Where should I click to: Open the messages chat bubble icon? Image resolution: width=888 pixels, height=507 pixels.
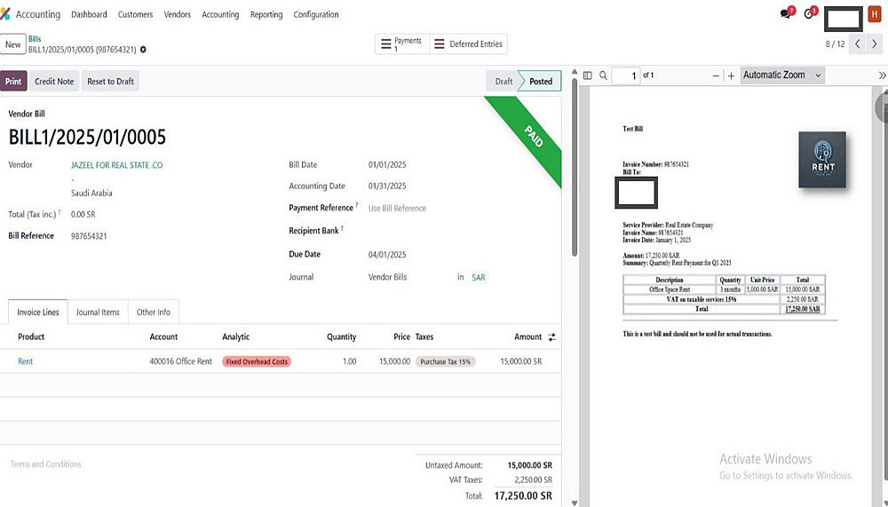pyautogui.click(x=786, y=13)
